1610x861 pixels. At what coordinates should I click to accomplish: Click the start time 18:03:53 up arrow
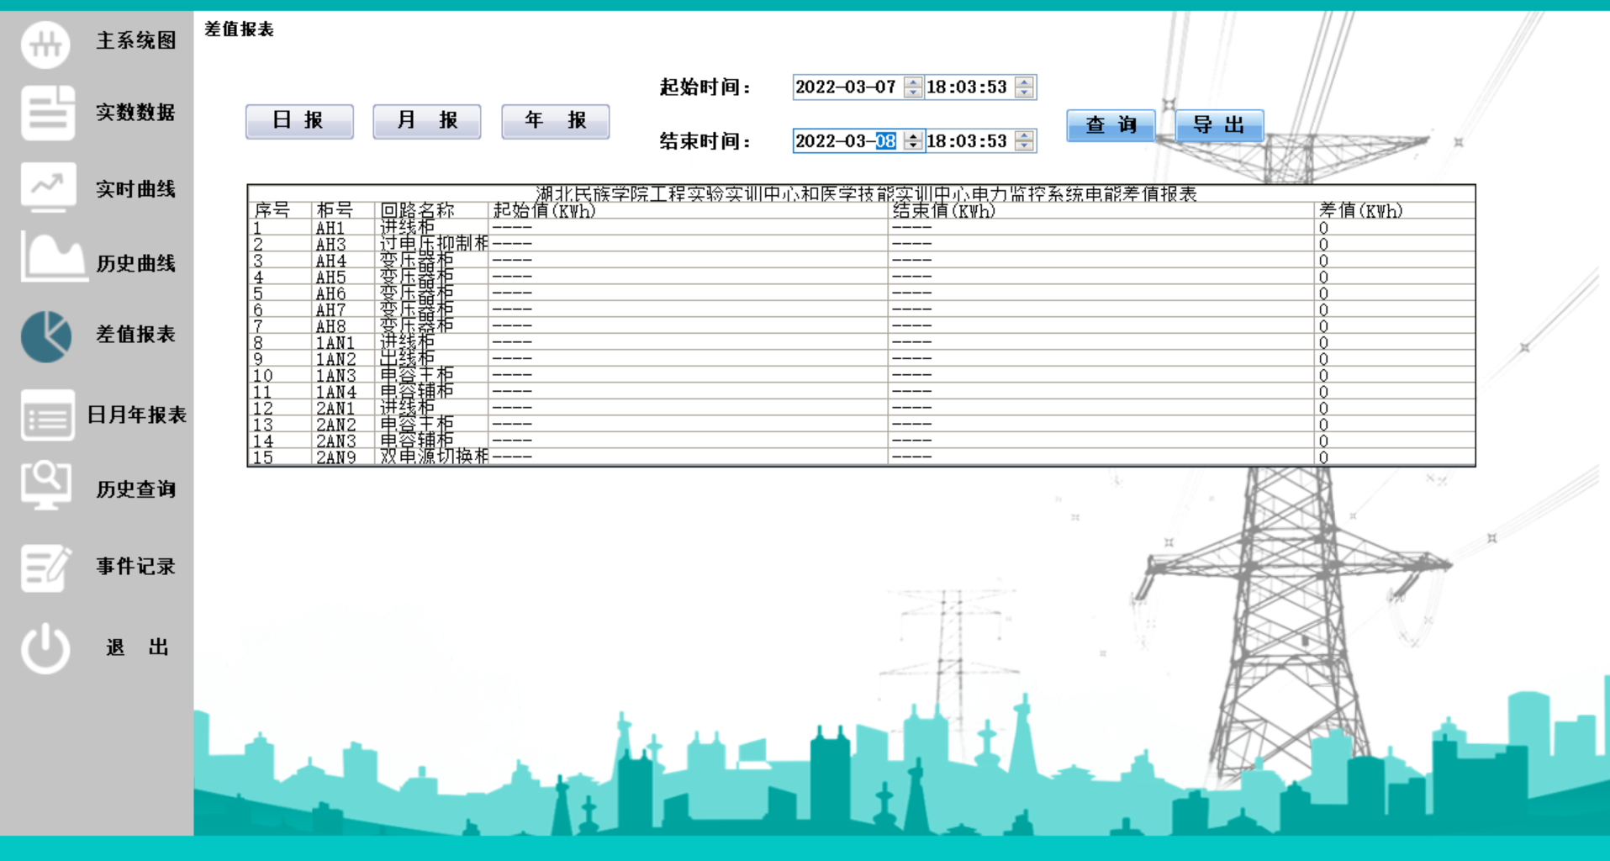[1022, 82]
